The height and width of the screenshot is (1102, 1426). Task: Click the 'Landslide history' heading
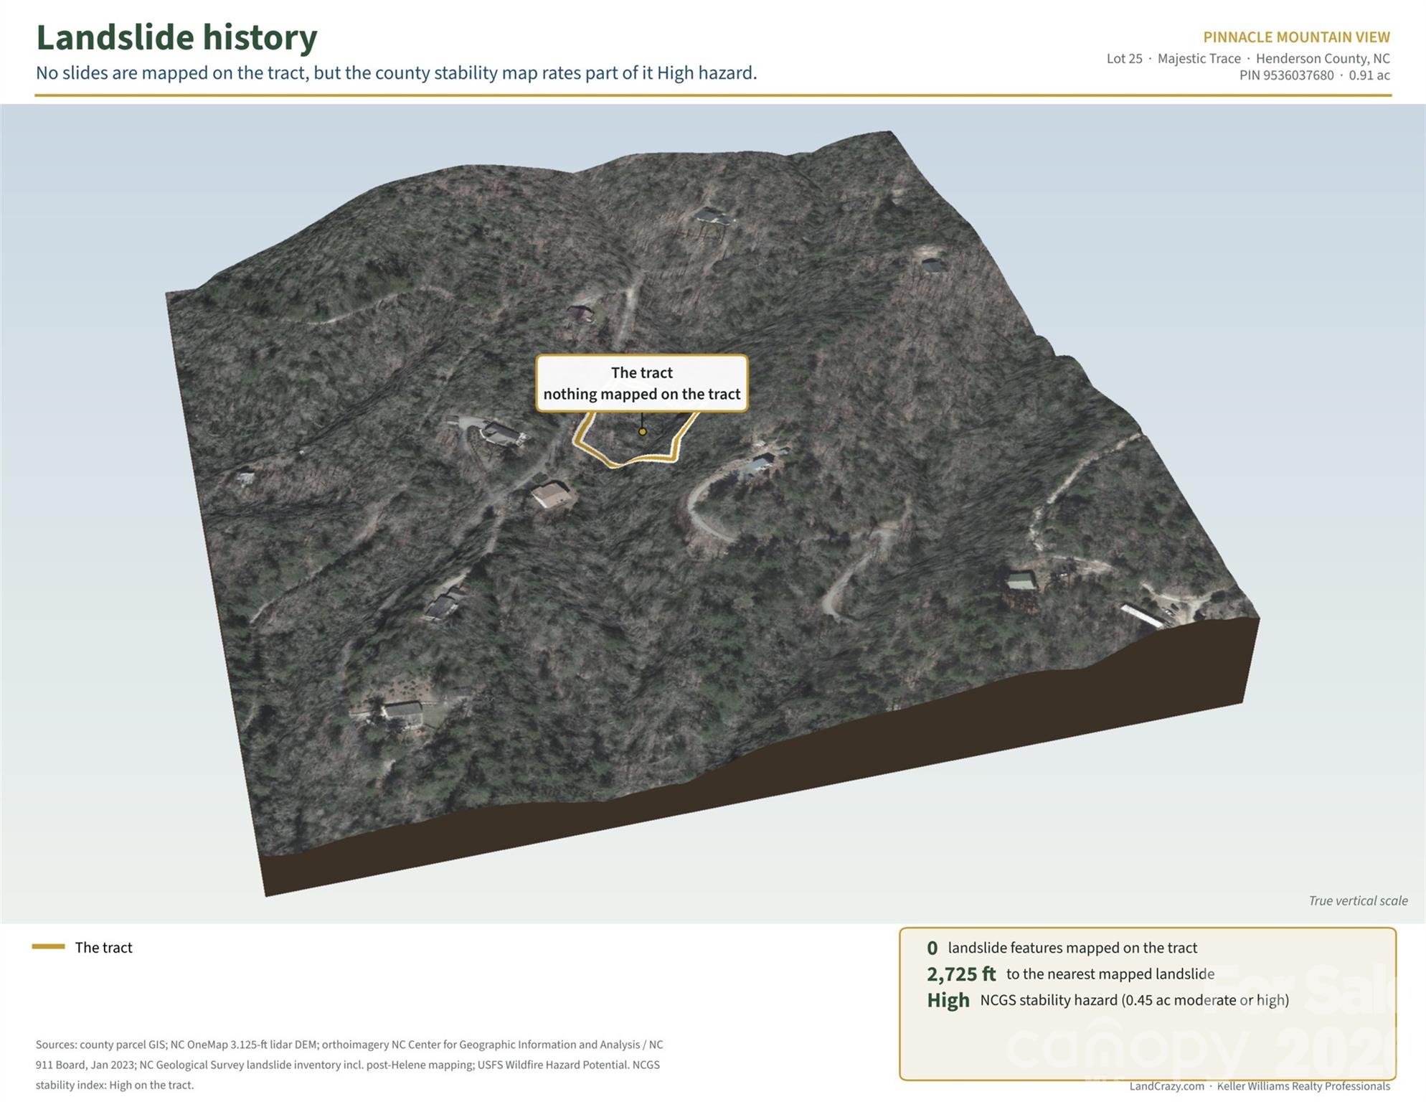point(176,38)
